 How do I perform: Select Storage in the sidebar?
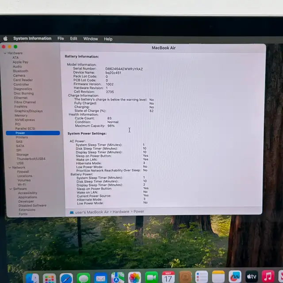(x=23, y=155)
